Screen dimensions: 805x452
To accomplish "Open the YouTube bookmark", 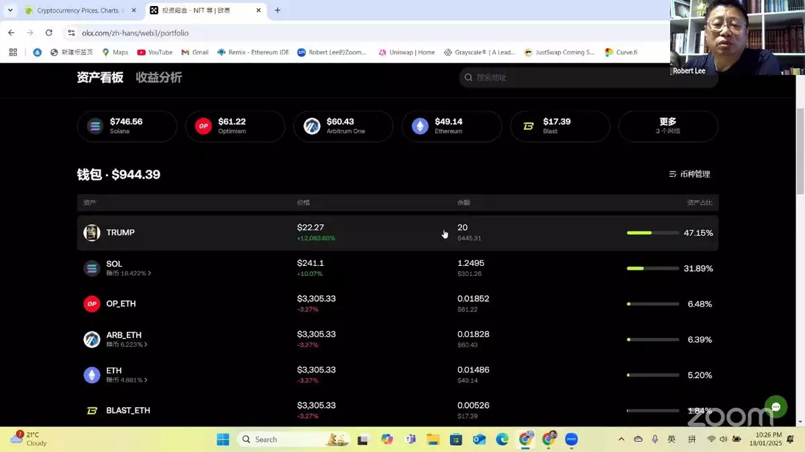I will coord(155,52).
